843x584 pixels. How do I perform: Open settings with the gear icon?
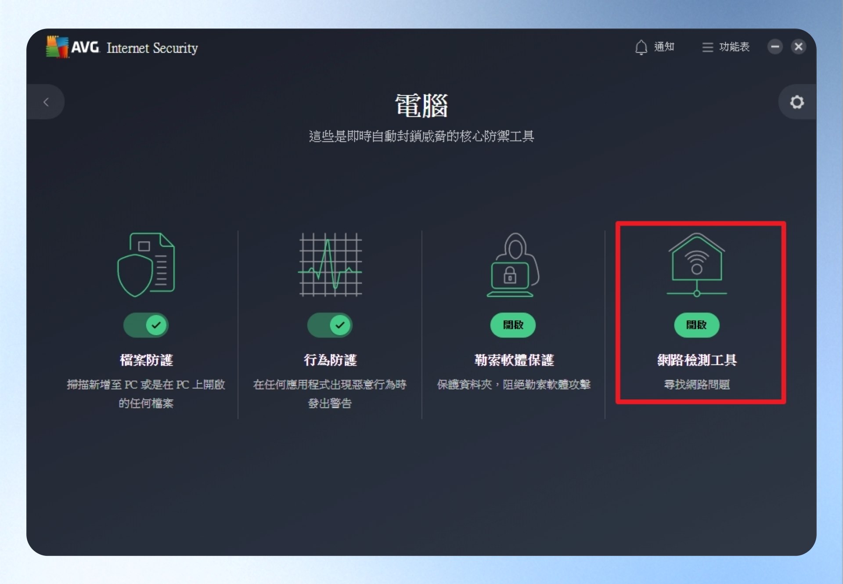click(x=797, y=102)
